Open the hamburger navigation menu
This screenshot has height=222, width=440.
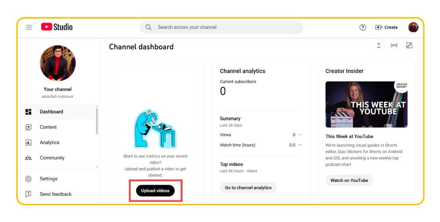tap(29, 27)
